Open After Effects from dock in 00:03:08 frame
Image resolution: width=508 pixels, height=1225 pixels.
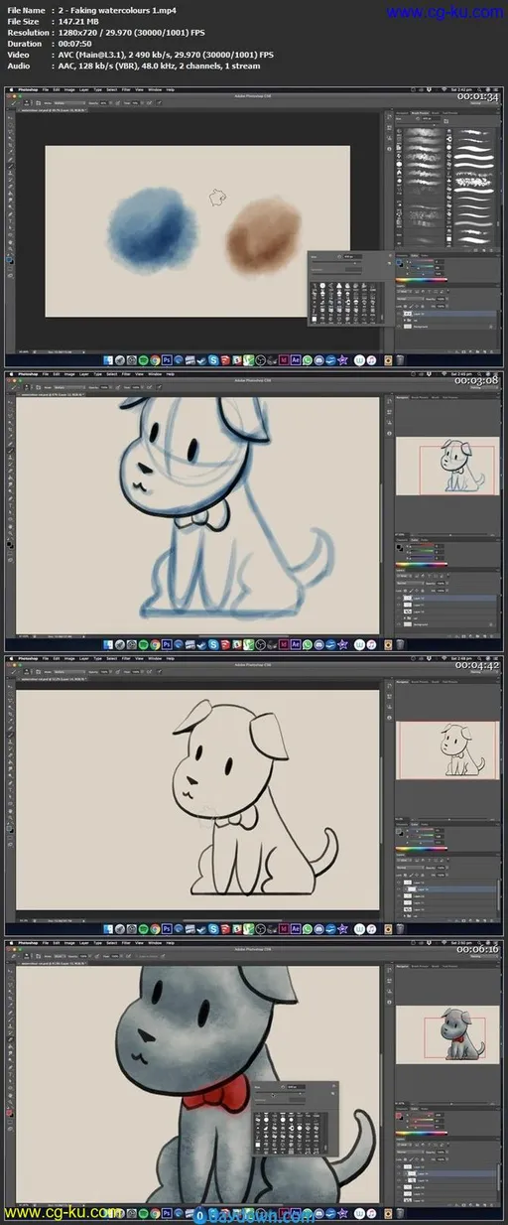[296, 644]
